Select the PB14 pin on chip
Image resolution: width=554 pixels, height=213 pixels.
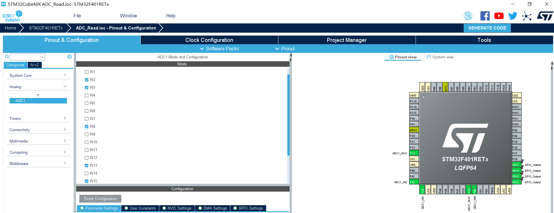tap(517, 171)
